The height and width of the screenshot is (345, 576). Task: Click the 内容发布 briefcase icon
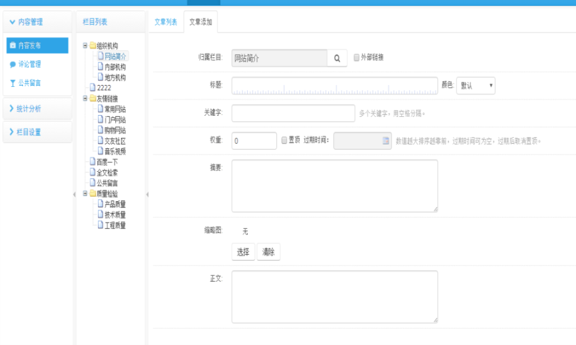pos(13,45)
